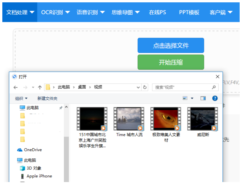The height and width of the screenshot is (184, 242).
Task: Open the 组织 dropdown menu
Action: (21, 99)
